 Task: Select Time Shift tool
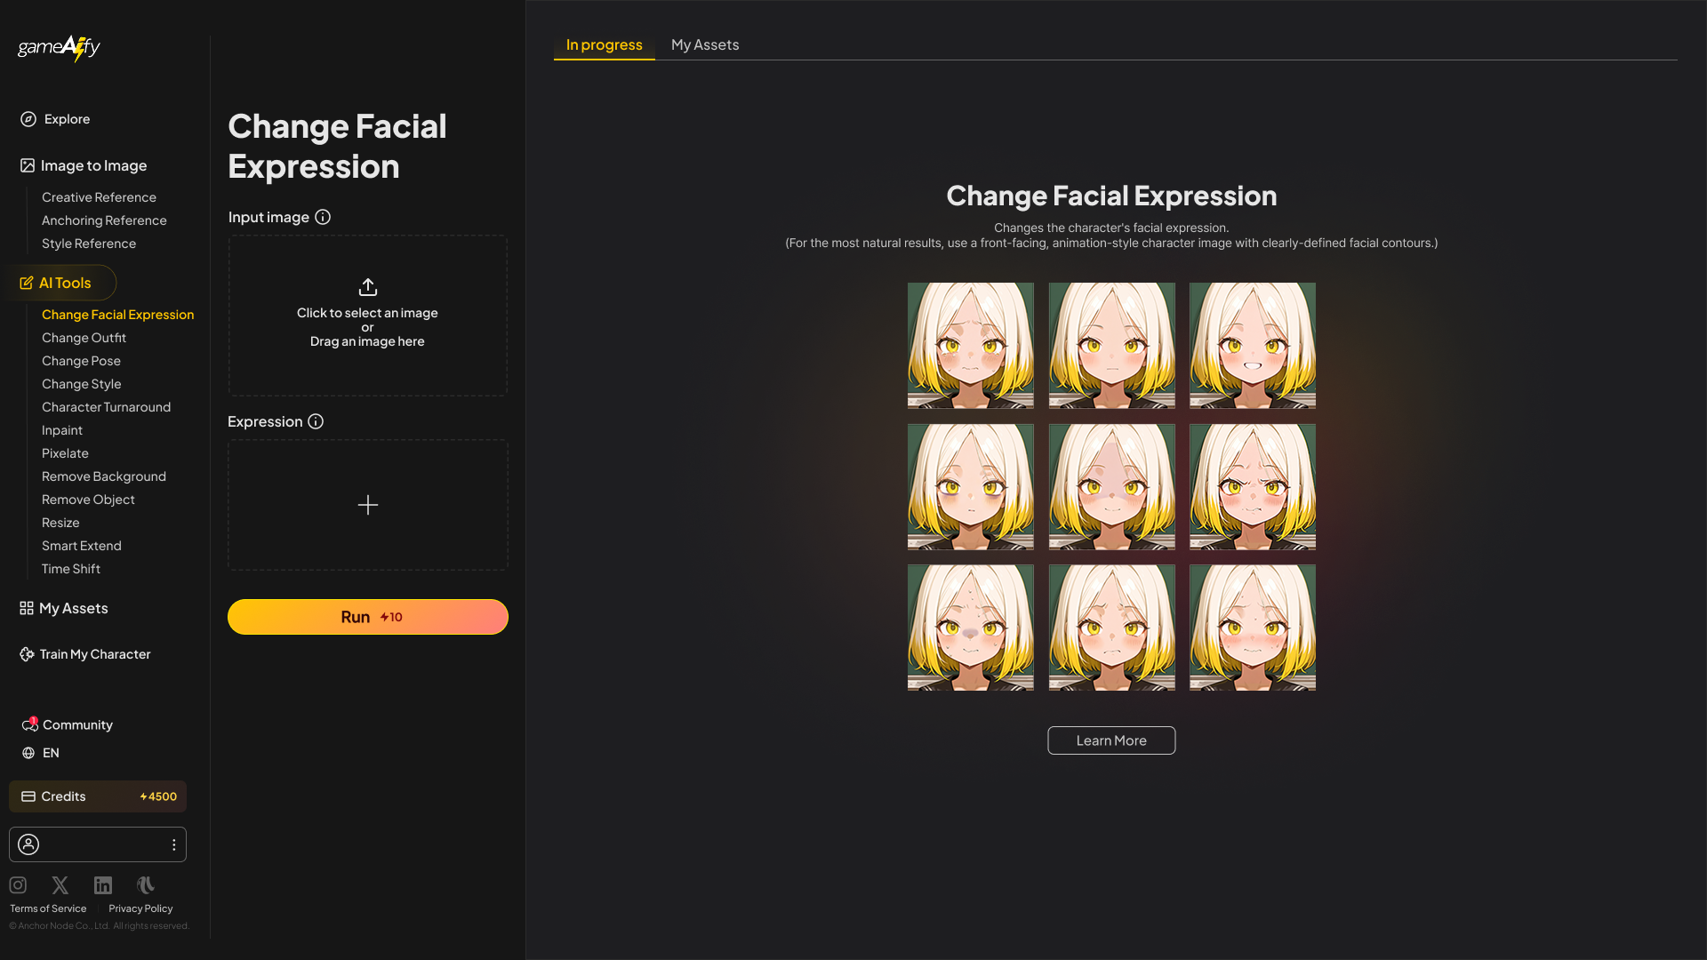coord(71,569)
